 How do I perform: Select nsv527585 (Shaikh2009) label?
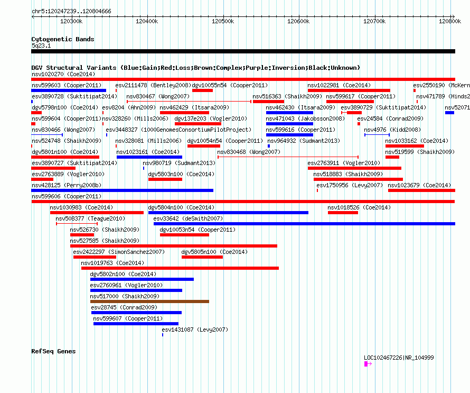[x=105, y=241]
